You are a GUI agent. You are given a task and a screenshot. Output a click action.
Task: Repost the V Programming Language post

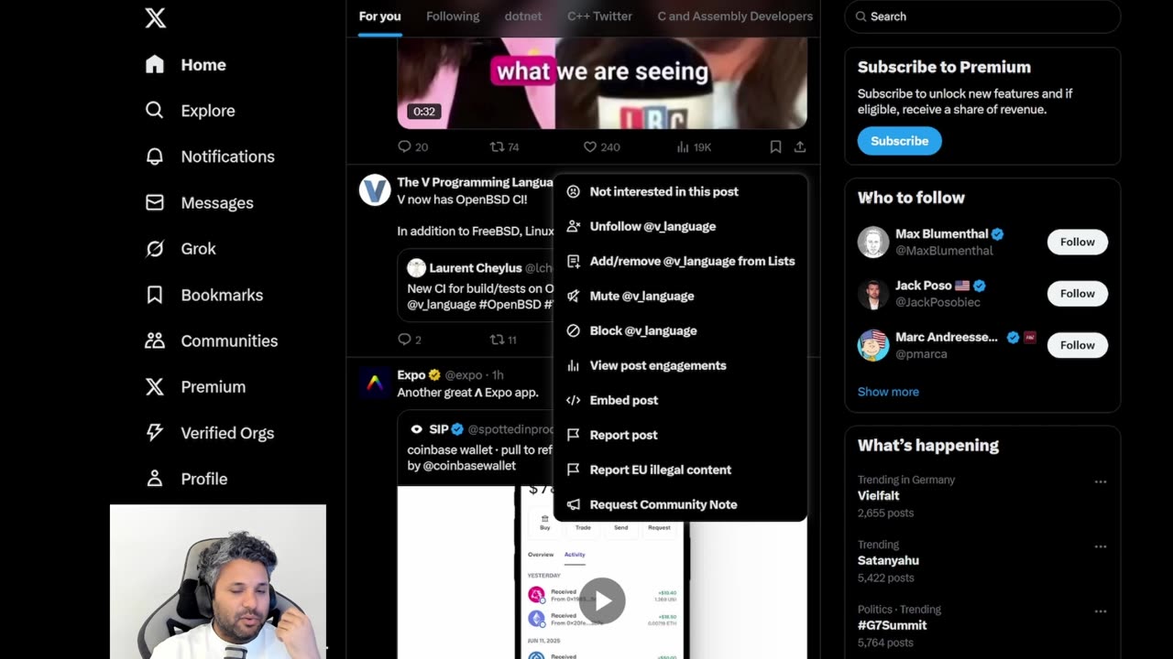[503, 340]
